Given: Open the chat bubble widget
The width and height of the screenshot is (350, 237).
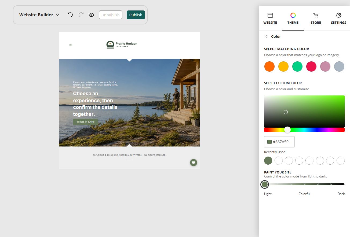Looking at the screenshot, I should (194, 162).
